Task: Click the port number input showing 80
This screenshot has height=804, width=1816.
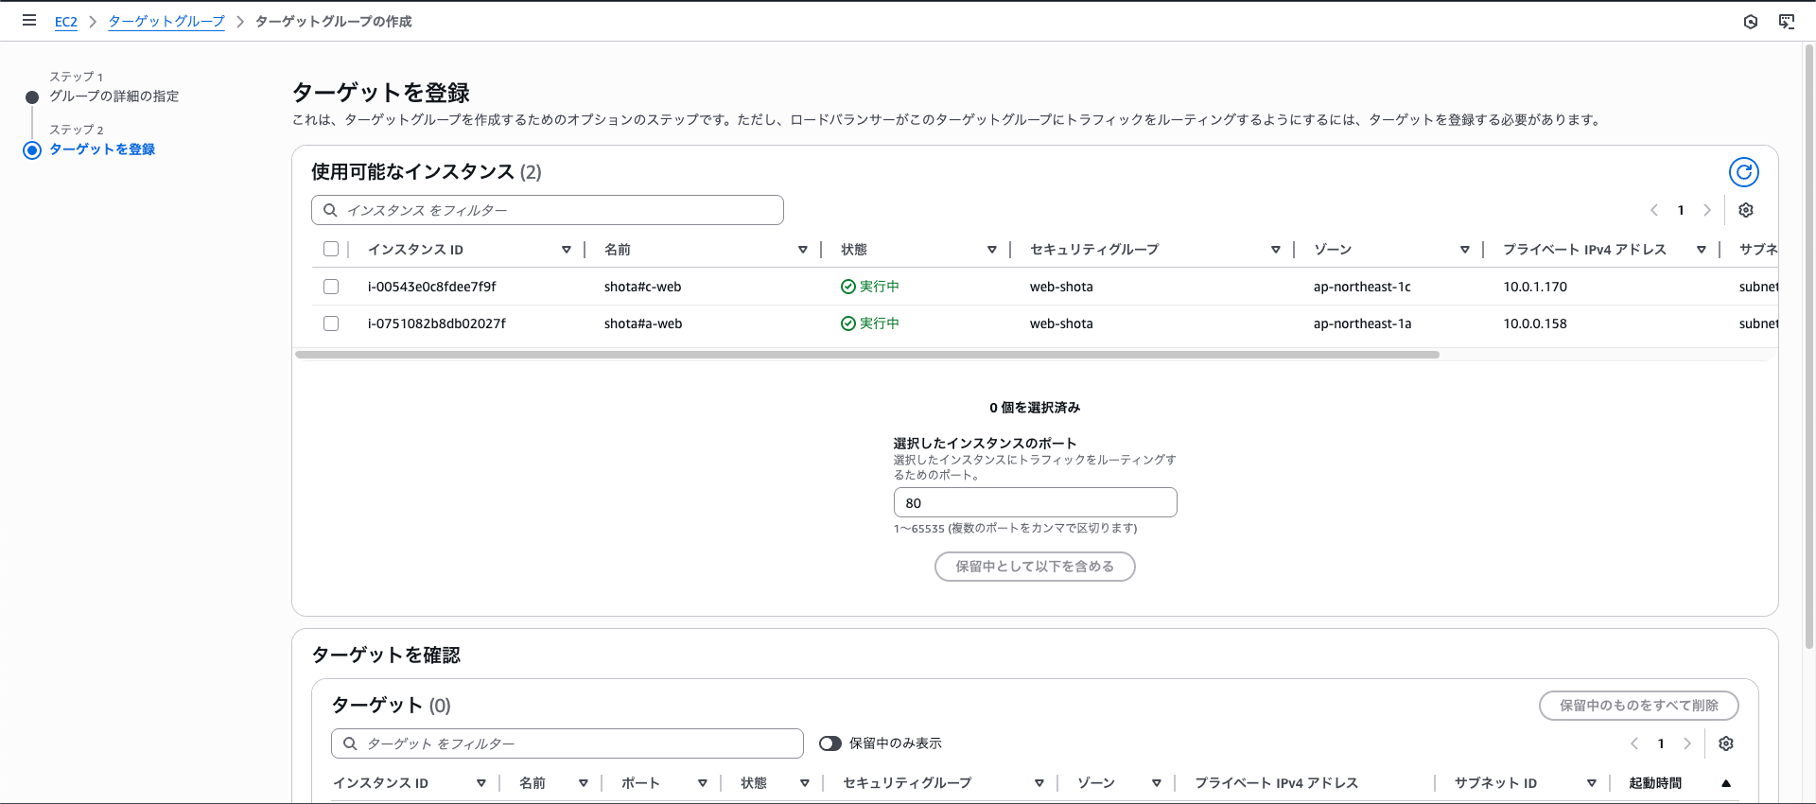Action: pos(1035,502)
